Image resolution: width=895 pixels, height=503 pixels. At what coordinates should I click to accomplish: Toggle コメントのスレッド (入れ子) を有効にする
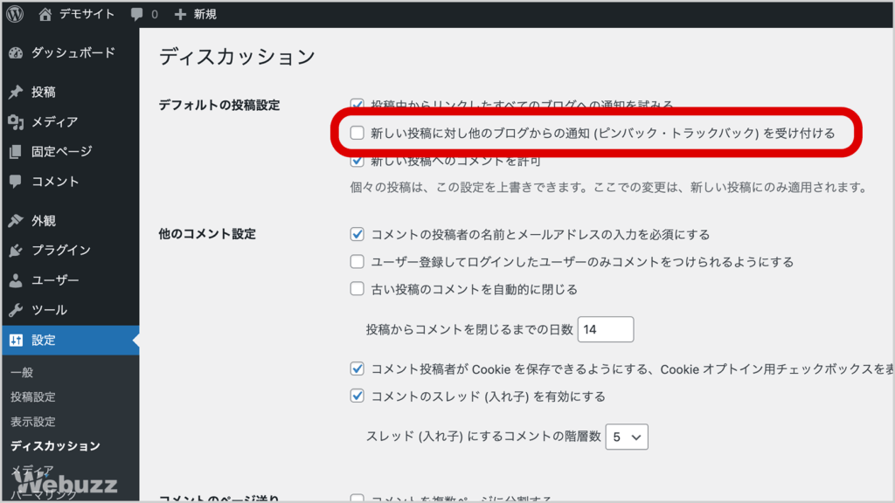(x=357, y=396)
